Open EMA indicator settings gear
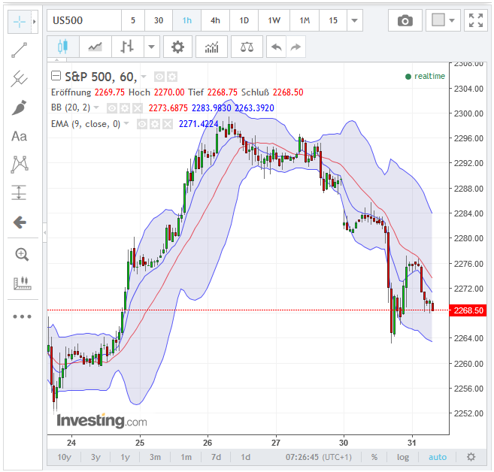Viewport: 494px width, 472px height. point(155,124)
